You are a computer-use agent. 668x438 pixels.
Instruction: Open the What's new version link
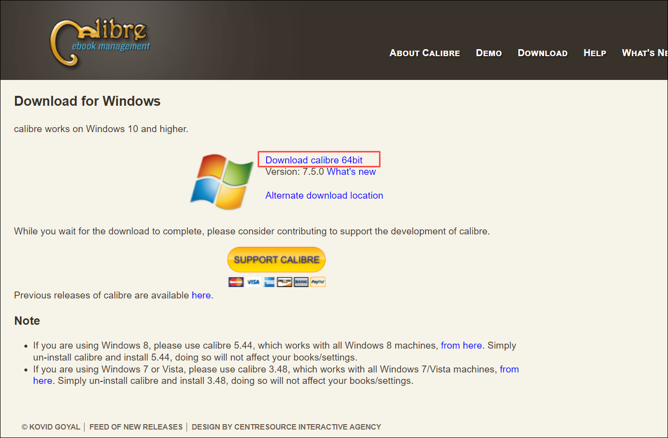point(351,171)
